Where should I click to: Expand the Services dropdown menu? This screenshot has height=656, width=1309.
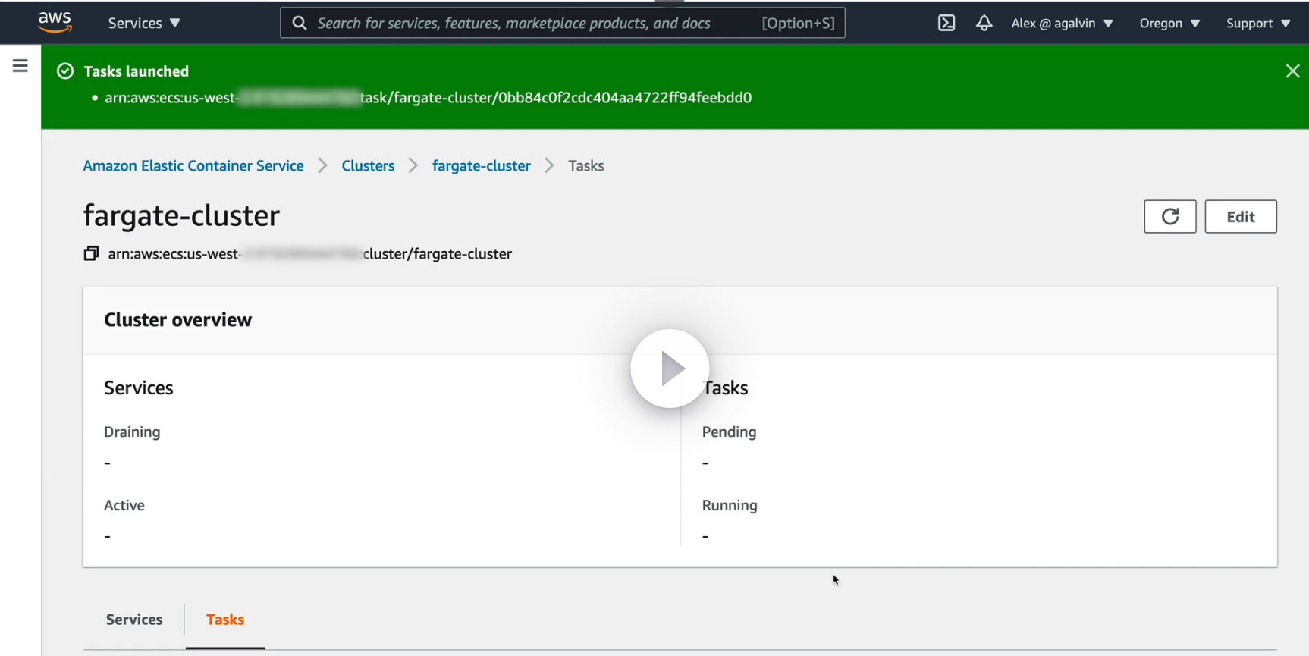coord(144,23)
